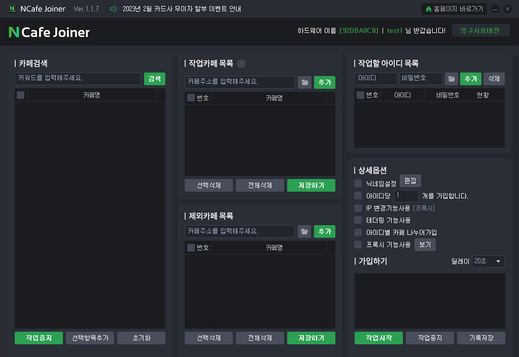The width and height of the screenshot is (519, 357).
Task: Click 기록저장 to save the log
Action: click(481, 338)
